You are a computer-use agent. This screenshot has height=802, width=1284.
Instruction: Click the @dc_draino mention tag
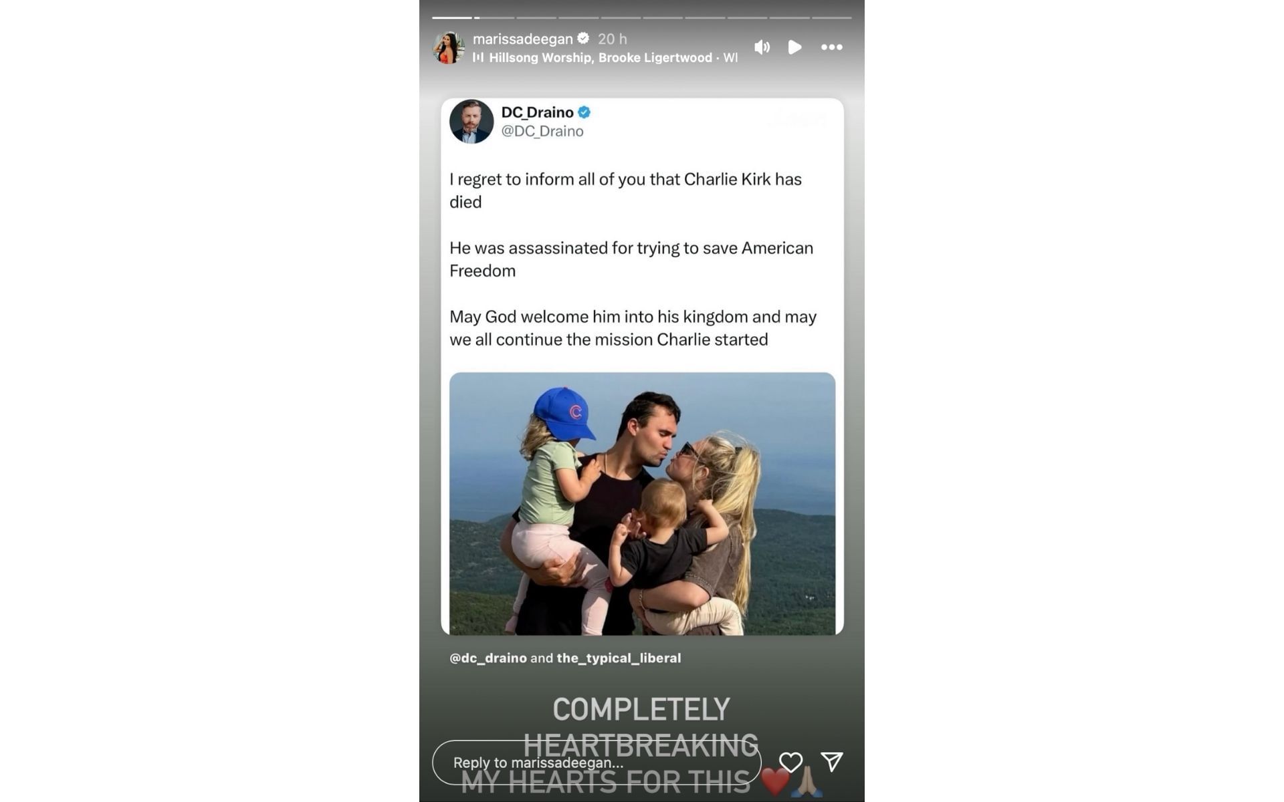pyautogui.click(x=488, y=658)
